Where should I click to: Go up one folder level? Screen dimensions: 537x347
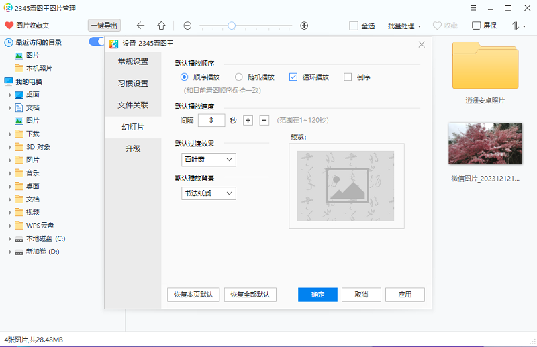(x=161, y=26)
